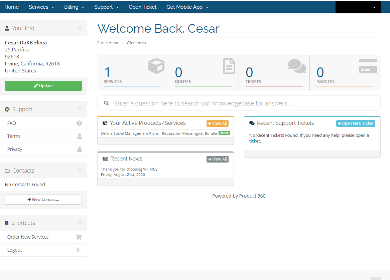Collapse the Contacts panel chevron
The width and height of the screenshot is (390, 280).
pos(80,170)
